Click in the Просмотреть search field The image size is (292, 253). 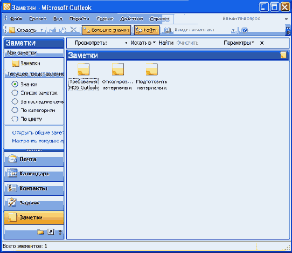115,43
